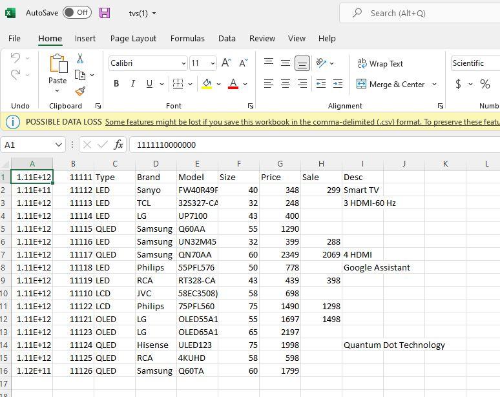Click the Format Painter brush icon

click(x=80, y=92)
